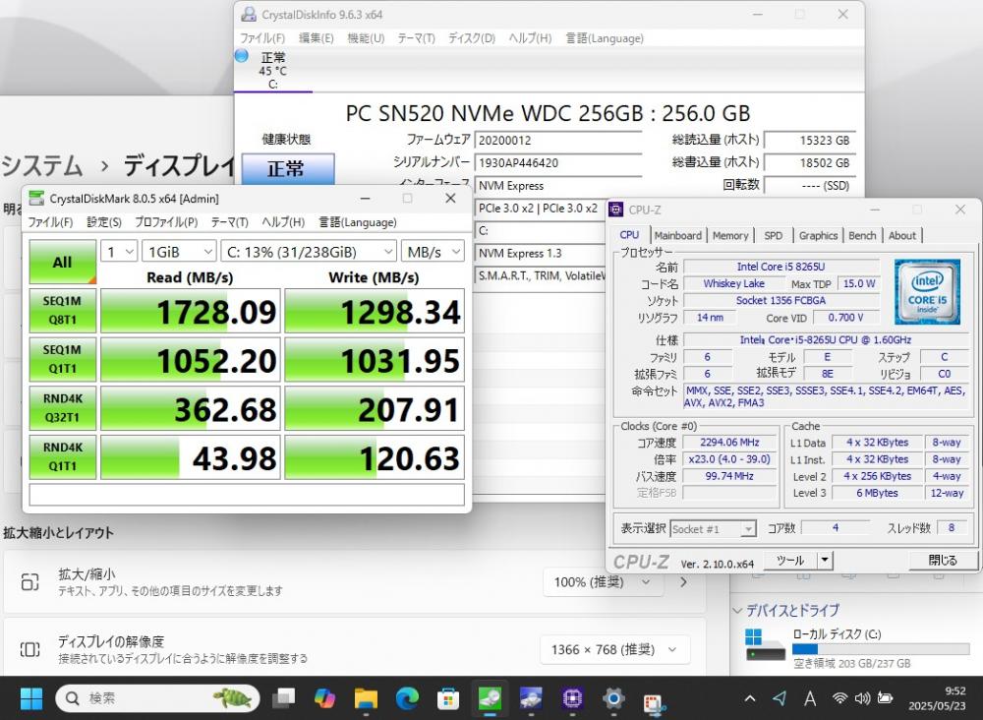The height and width of the screenshot is (720, 983).
Task: Open CrystalDiskMark プロファイル(P) menu
Action: (166, 222)
